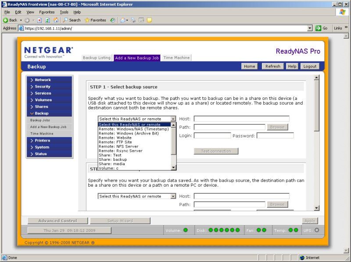Click the content pane vertical scrollbar thumb
This screenshot has height=262, width=351.
316,106
